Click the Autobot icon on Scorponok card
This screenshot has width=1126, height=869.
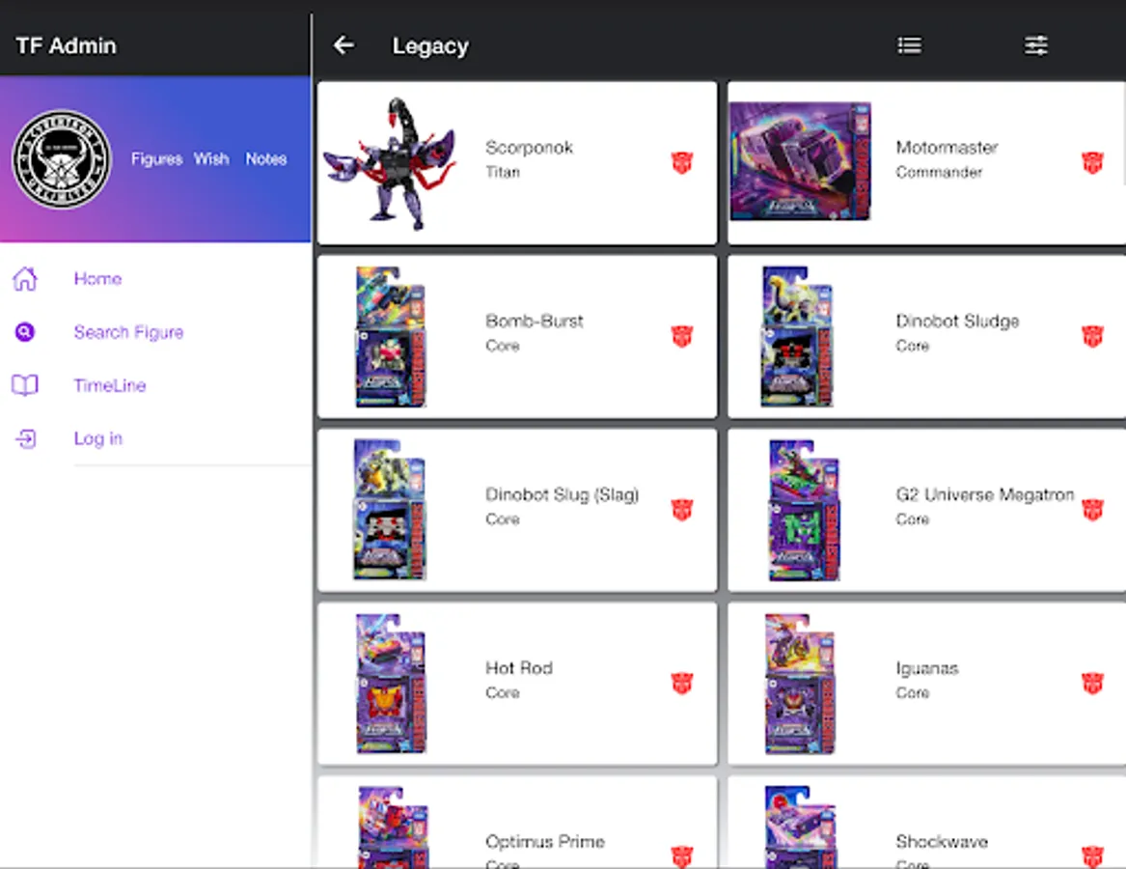[682, 162]
